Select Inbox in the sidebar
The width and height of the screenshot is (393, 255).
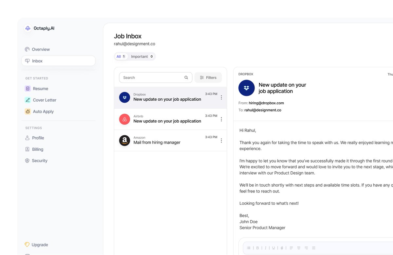coord(58,61)
